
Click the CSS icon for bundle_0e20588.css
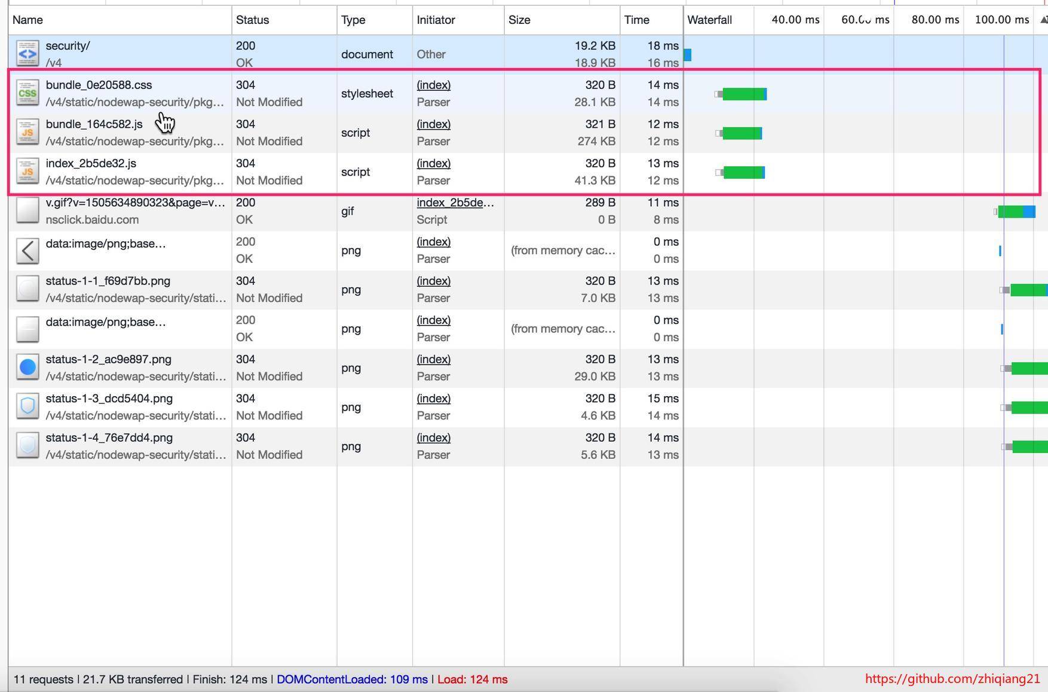tap(27, 93)
